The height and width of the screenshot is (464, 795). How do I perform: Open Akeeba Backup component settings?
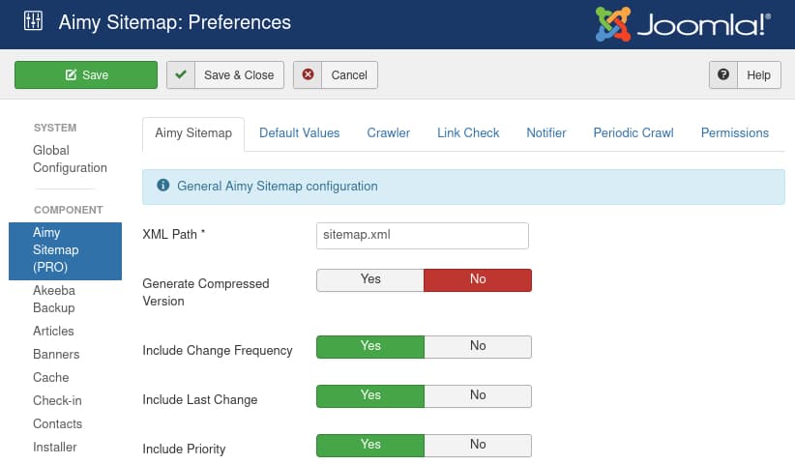(x=54, y=299)
